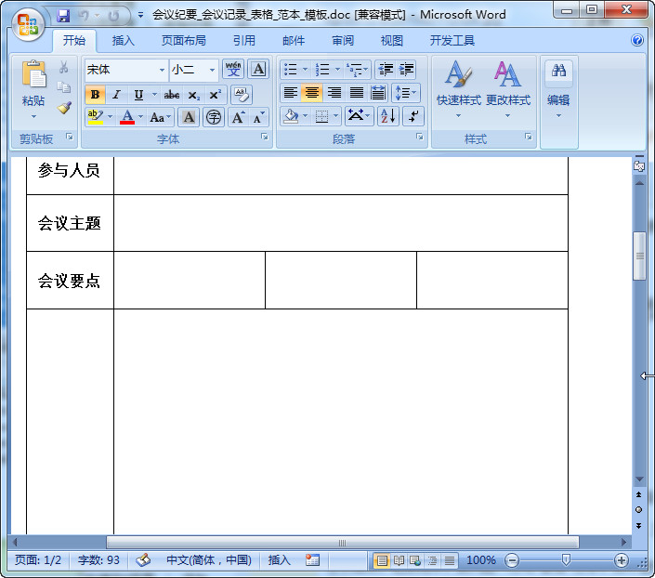Click the 快速样式 button
The image size is (655, 578).
[x=458, y=89]
